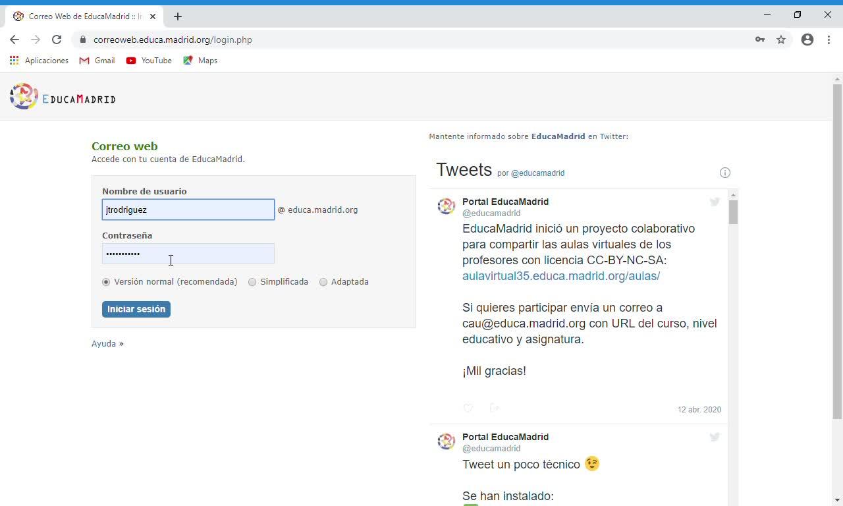Click the page scrollbar down arrow
This screenshot has width=843, height=506.
click(x=837, y=500)
